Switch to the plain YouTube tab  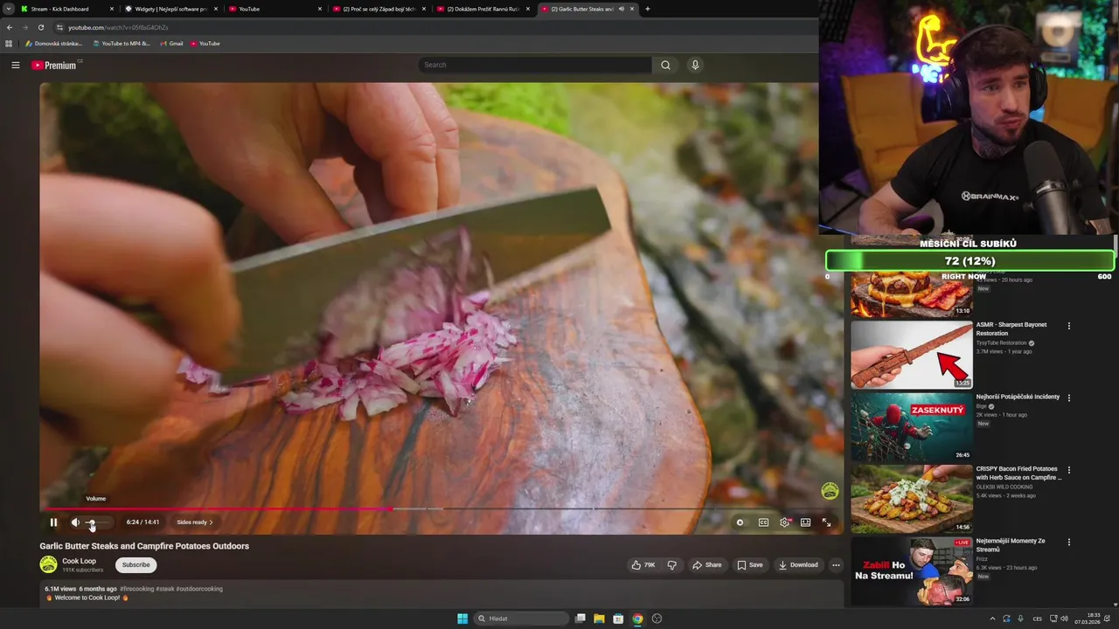(274, 9)
